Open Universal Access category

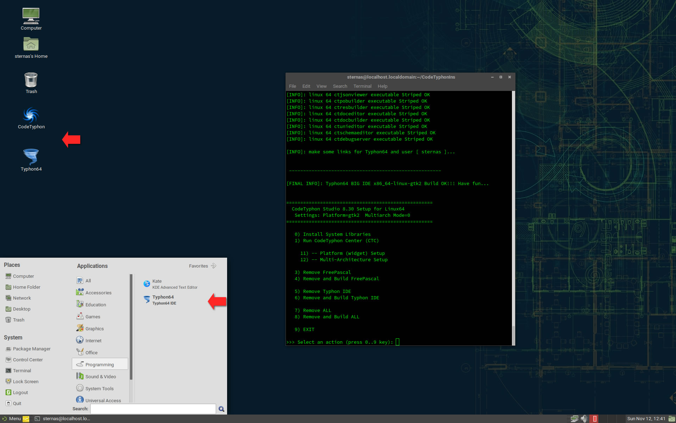100,400
